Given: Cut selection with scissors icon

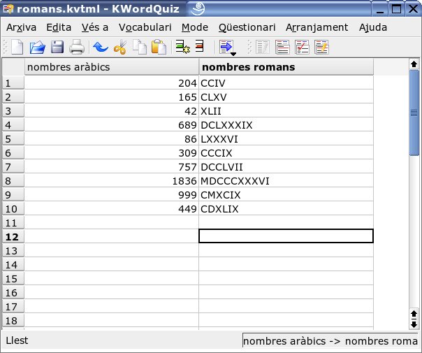Looking at the screenshot, I should (x=120, y=47).
